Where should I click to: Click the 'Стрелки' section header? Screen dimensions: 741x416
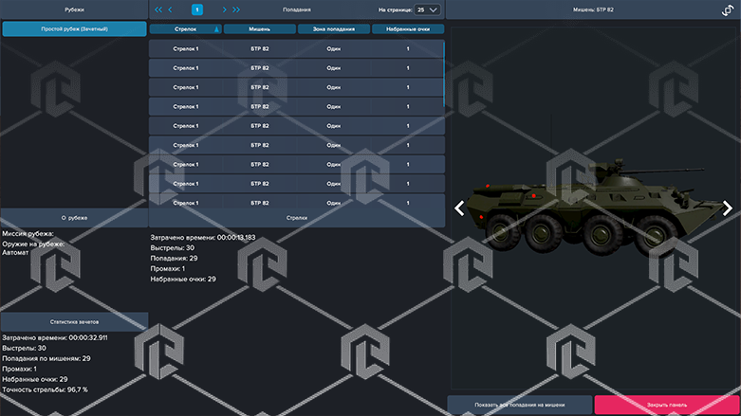pyautogui.click(x=296, y=218)
